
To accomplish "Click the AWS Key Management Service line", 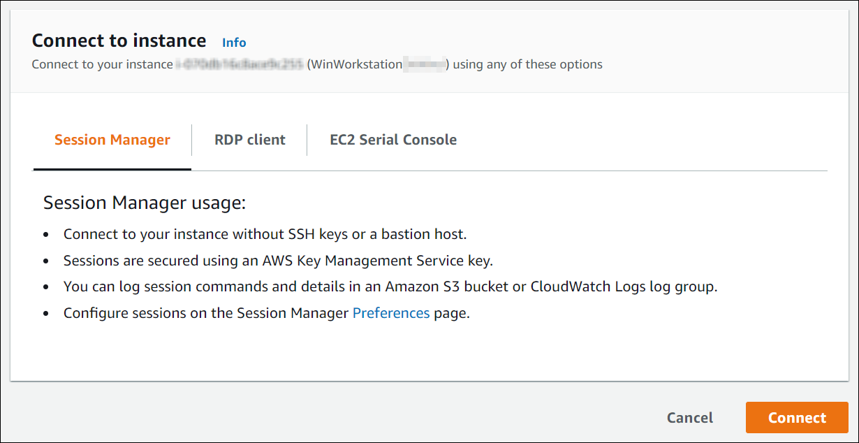I will tap(278, 261).
